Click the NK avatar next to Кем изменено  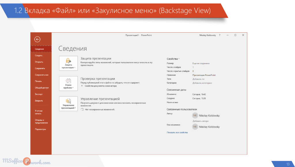(195, 127)
